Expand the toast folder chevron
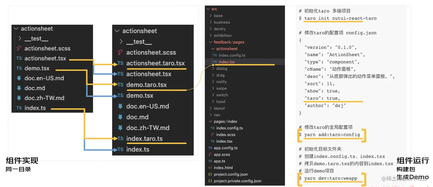 coord(213,102)
